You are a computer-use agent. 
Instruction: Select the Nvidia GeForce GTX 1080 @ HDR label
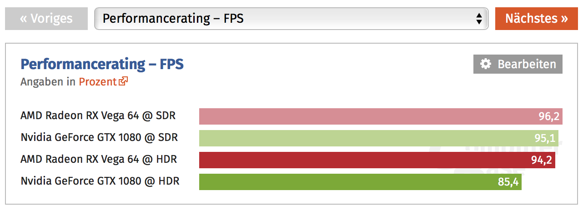coord(100,181)
